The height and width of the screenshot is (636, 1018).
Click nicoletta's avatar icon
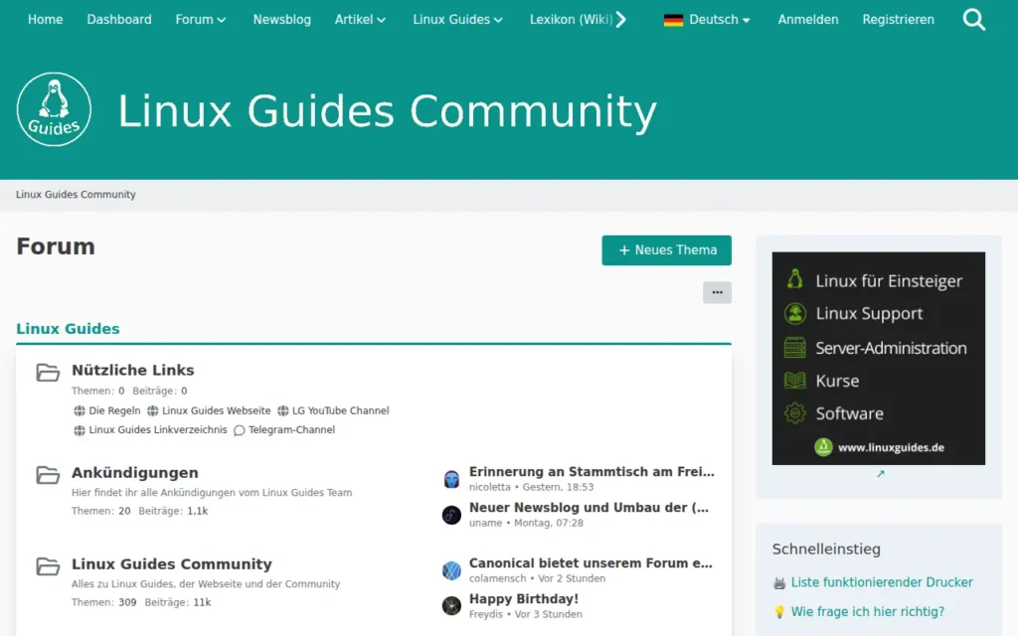pyautogui.click(x=451, y=480)
